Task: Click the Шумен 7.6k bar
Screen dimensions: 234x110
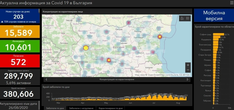Action: point(214,65)
